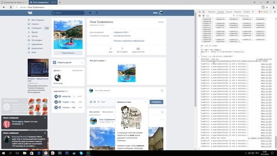Image resolution: width=277 pixels, height=156 pixels.
Task: Close the Записи на стене tooltip
Action: tap(145, 102)
